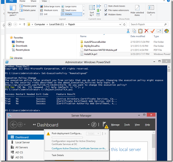Click the Copy toolbar icon

(x=134, y=31)
